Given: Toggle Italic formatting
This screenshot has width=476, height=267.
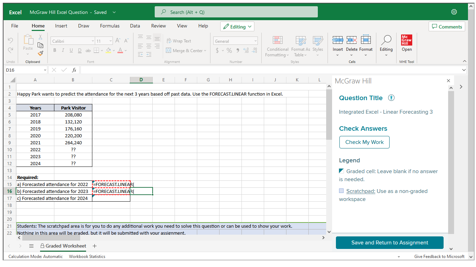Looking at the screenshot, I should 63,50.
